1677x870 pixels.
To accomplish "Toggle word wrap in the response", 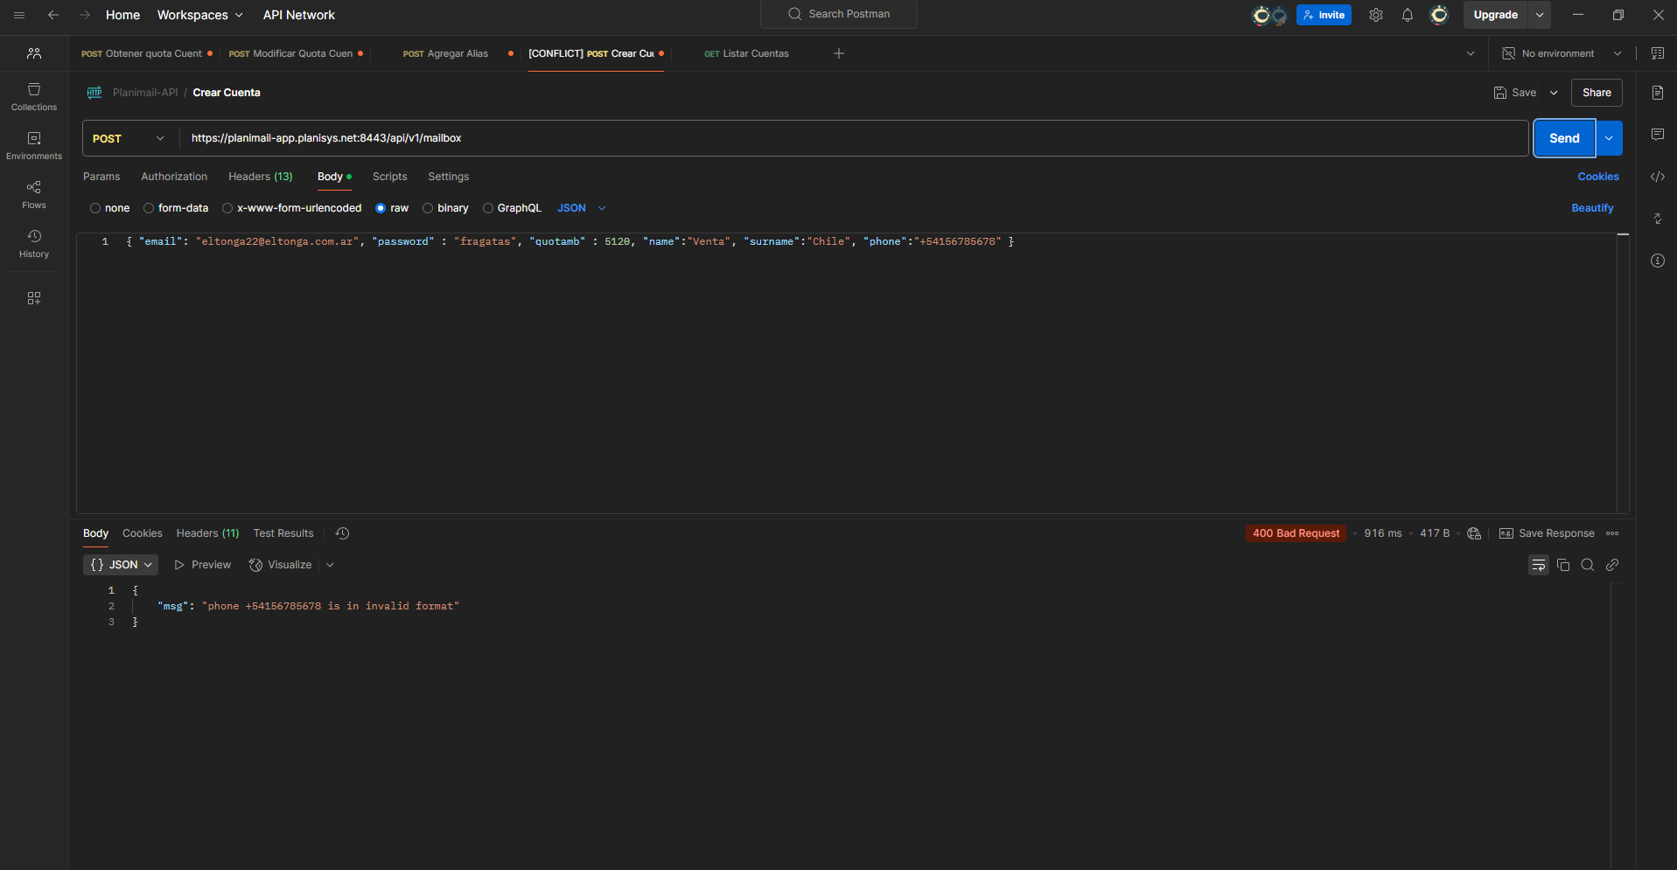I will pyautogui.click(x=1539, y=565).
